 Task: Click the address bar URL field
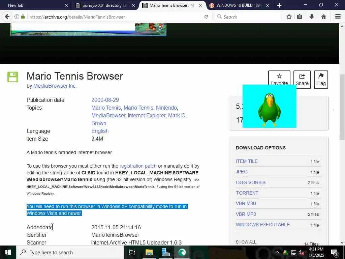(115, 17)
